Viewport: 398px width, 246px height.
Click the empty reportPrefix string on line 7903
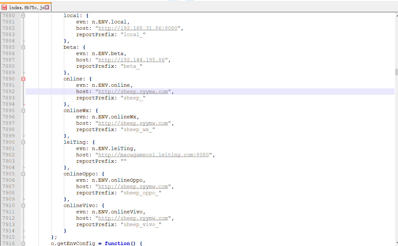(124, 161)
